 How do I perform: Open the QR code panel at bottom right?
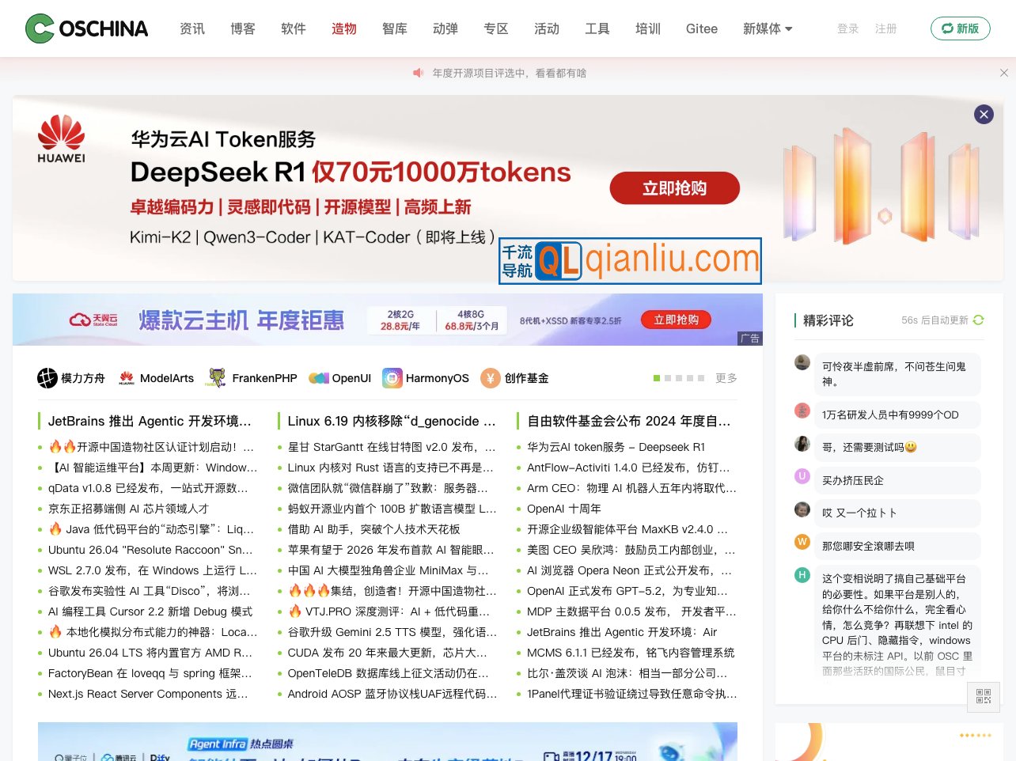[x=983, y=698]
